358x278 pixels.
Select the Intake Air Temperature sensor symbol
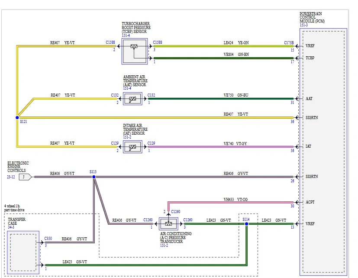(132, 147)
